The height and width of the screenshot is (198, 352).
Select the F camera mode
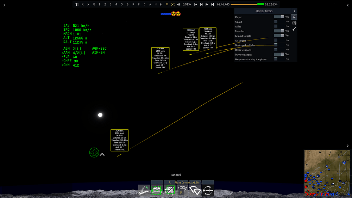139,4
